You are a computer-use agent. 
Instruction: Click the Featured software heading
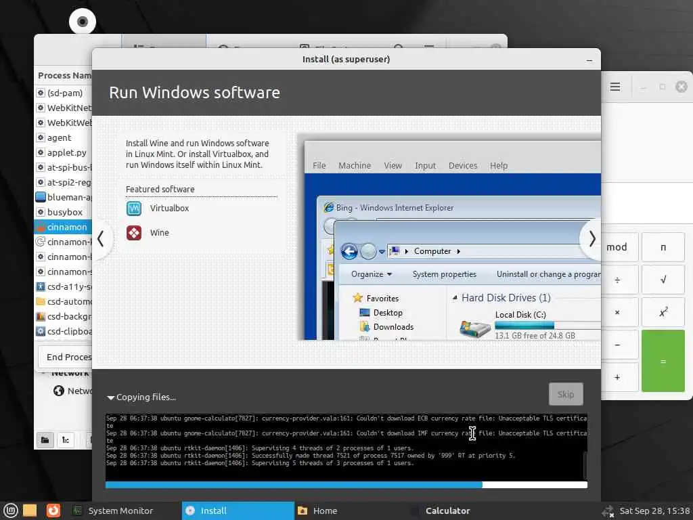(160, 190)
